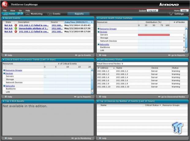Click the Help button at top right

[x=184, y=10]
